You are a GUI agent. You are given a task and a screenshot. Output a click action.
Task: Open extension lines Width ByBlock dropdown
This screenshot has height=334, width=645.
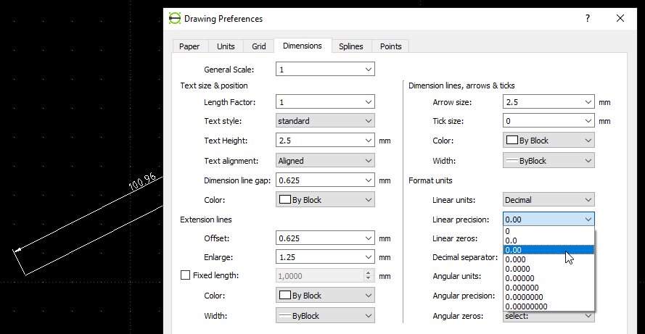[325, 316]
